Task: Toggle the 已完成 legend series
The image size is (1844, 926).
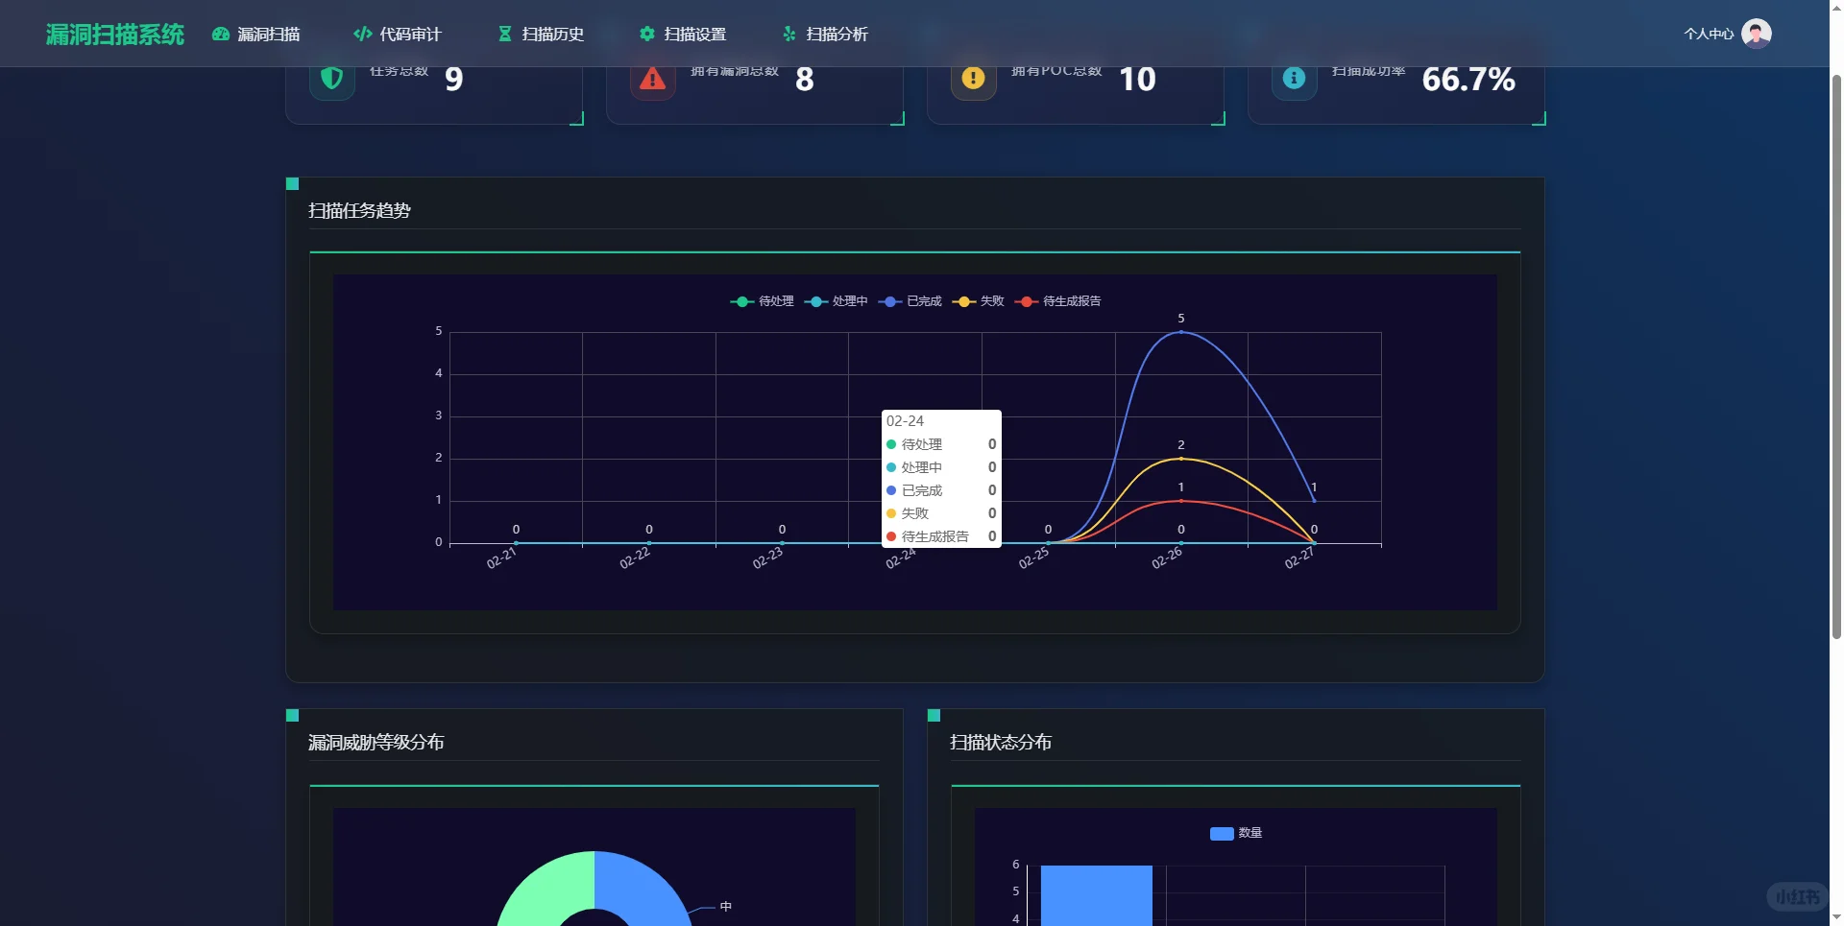Action: [910, 301]
